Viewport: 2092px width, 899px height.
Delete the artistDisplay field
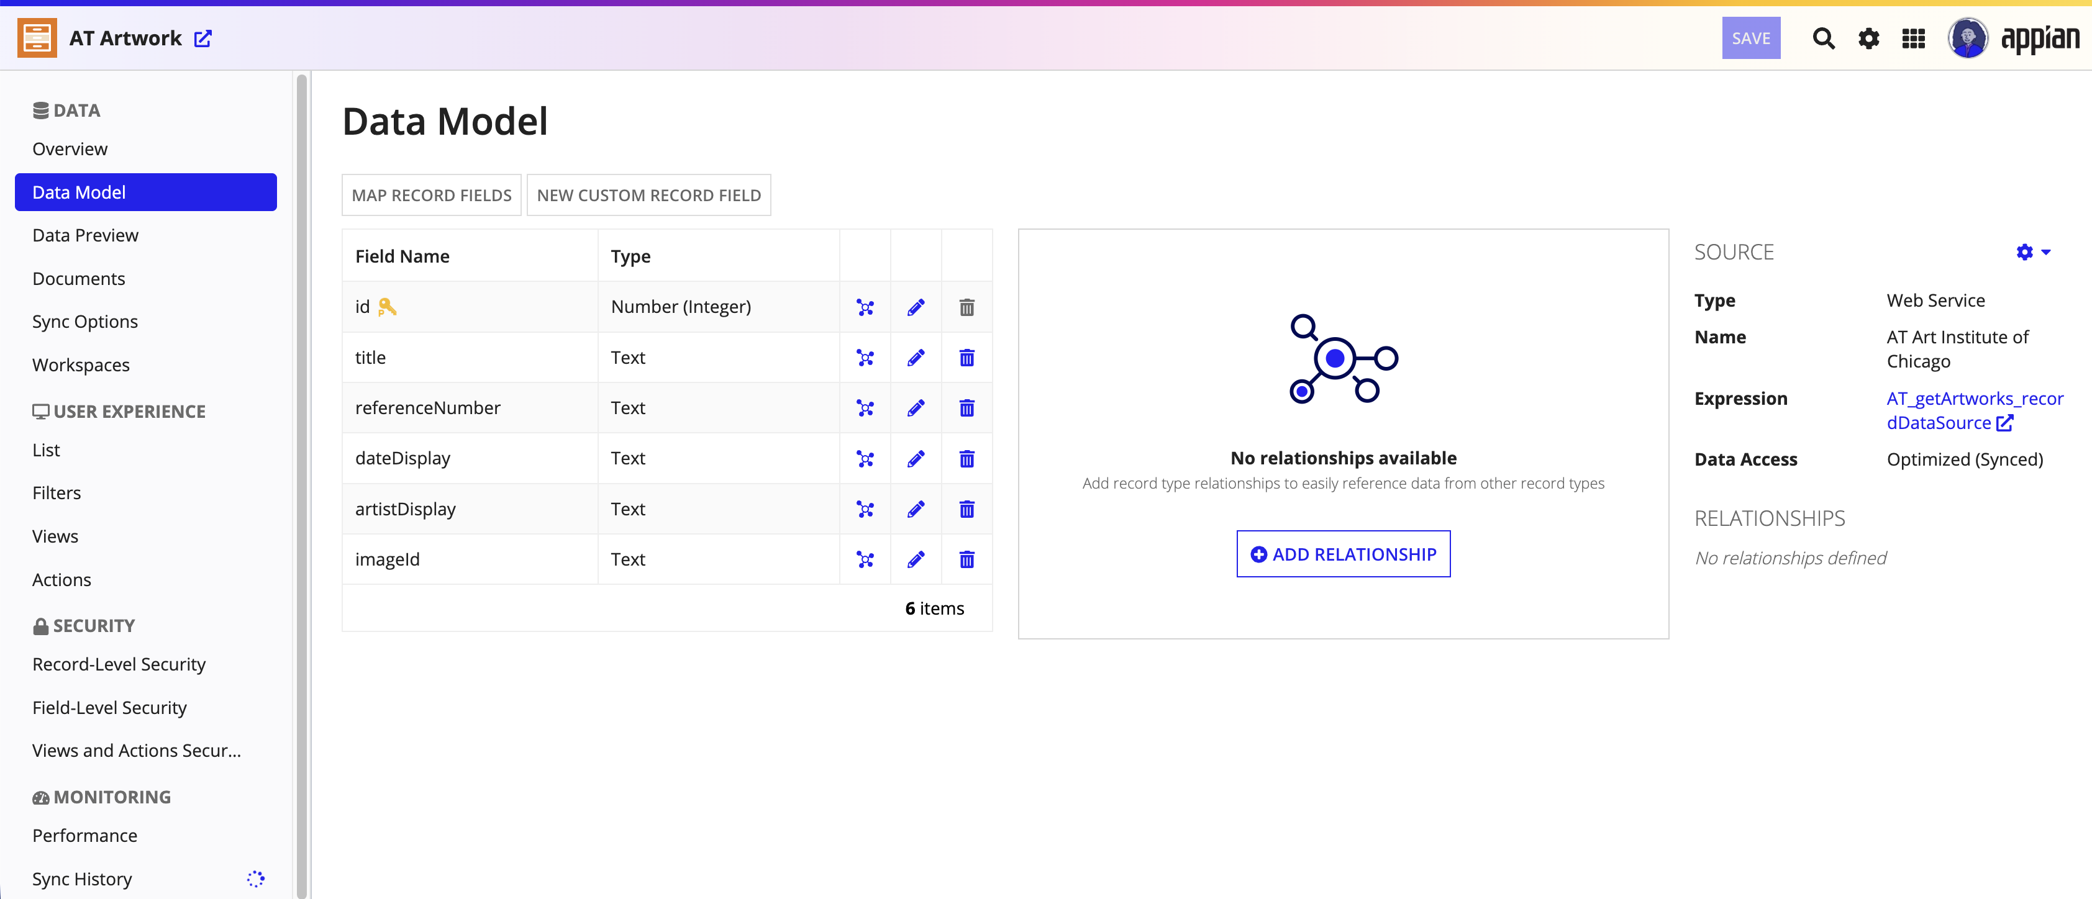coord(966,509)
